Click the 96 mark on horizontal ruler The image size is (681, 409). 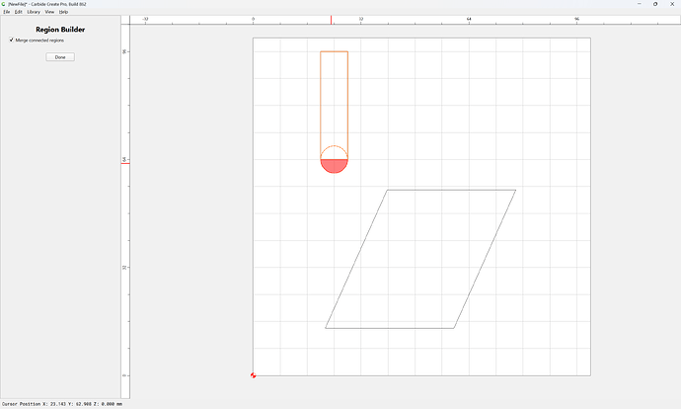576,19
